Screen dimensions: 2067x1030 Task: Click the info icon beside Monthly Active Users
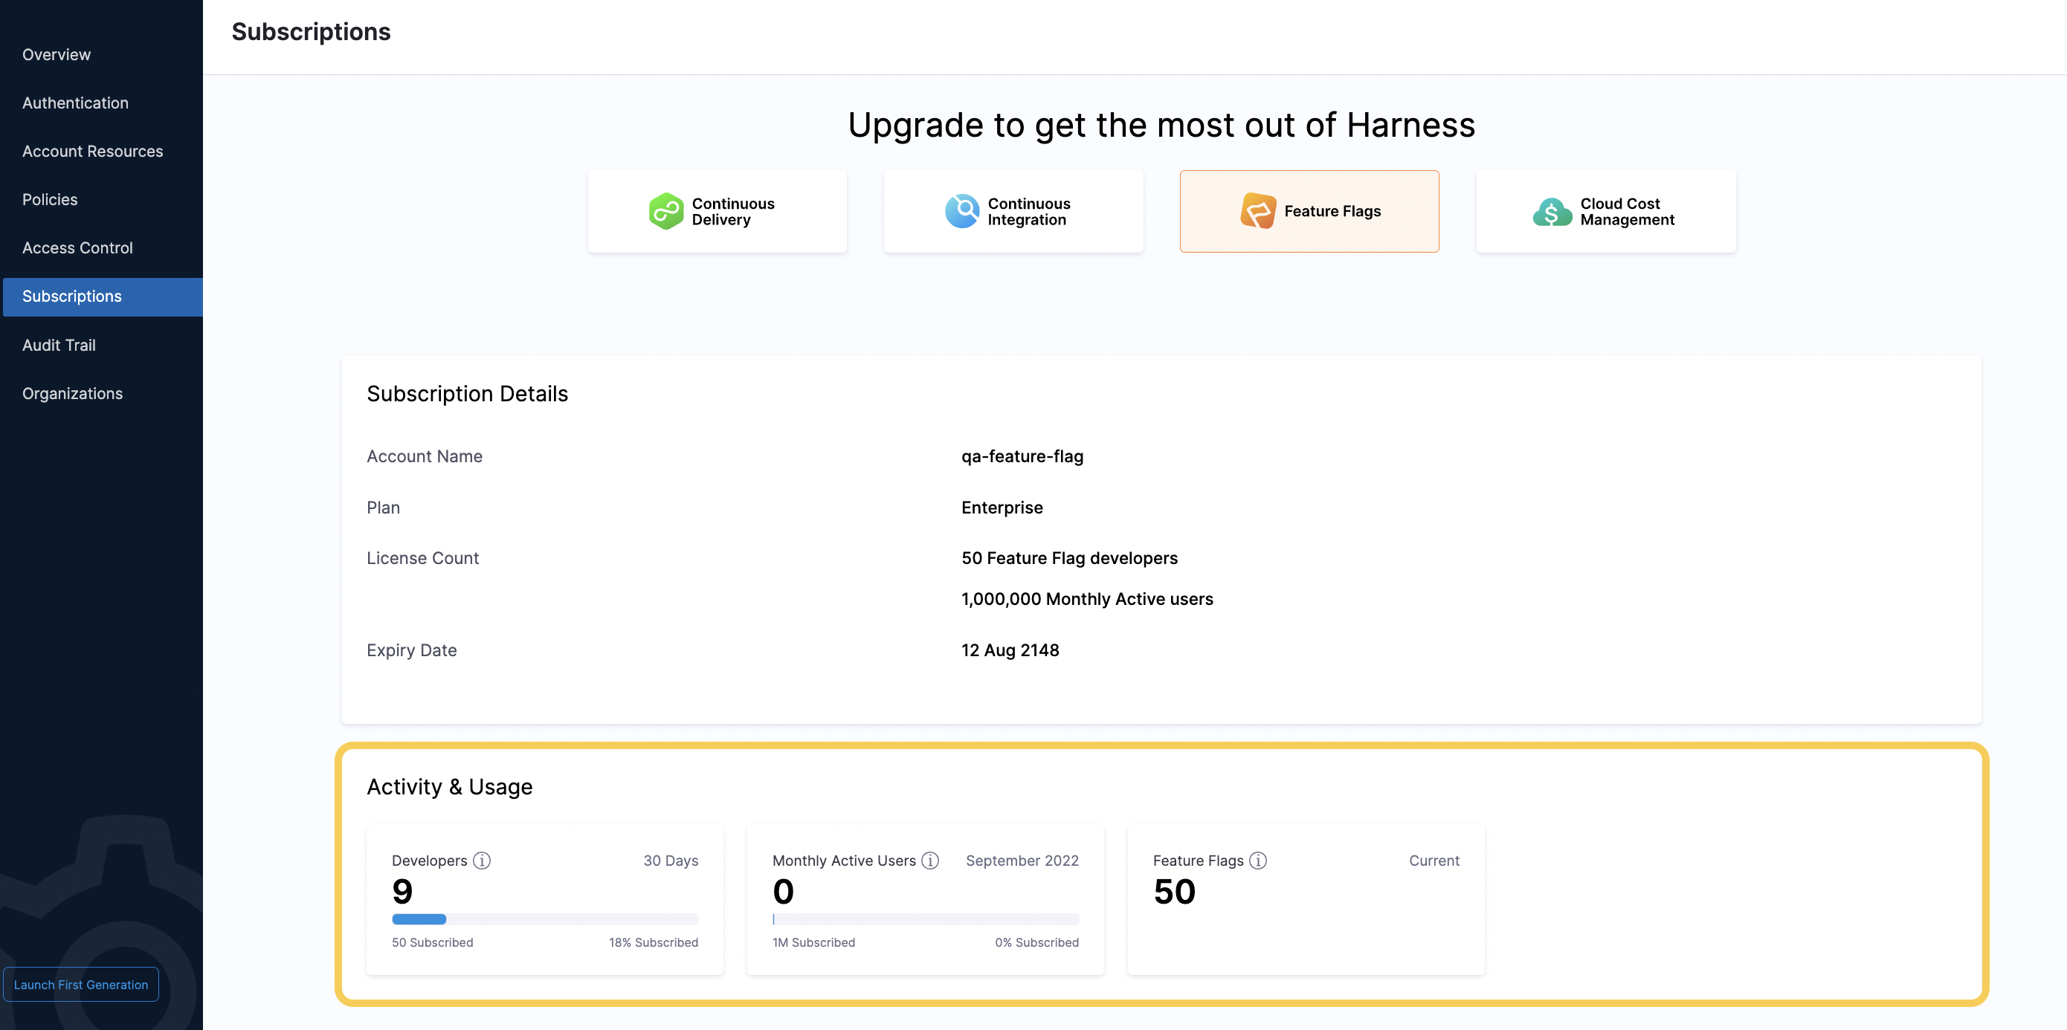tap(930, 860)
